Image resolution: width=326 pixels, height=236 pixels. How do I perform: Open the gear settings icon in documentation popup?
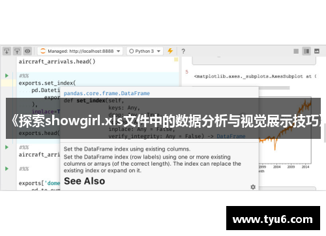point(253,187)
